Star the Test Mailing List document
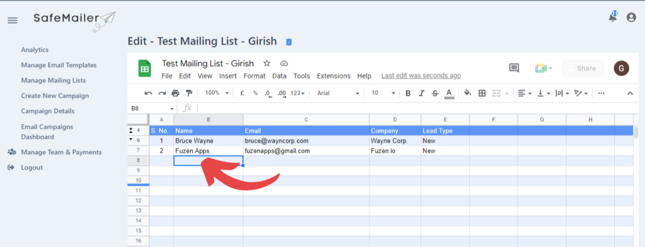The height and width of the screenshot is (247, 645). (267, 63)
